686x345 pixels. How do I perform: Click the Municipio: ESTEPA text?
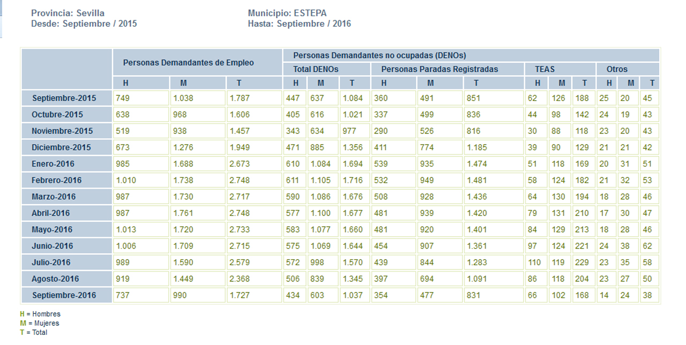287,13
